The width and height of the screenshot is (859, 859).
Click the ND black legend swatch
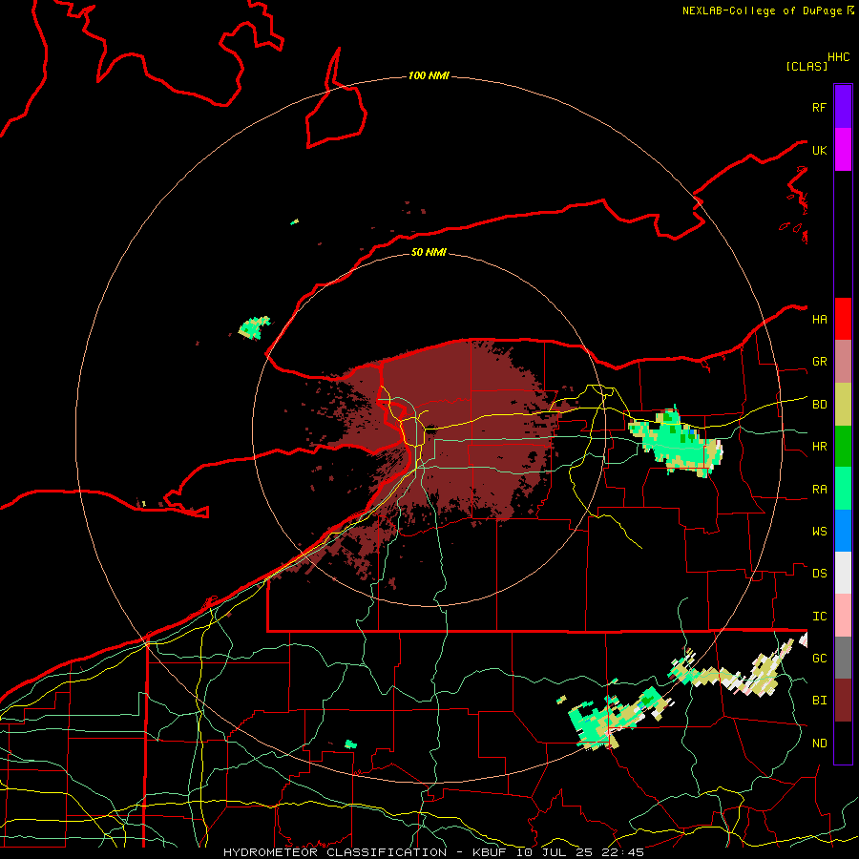click(x=843, y=743)
